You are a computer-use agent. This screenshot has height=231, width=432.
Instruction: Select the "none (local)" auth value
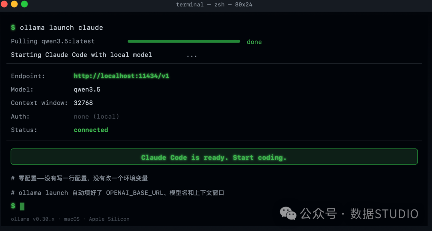(96, 116)
